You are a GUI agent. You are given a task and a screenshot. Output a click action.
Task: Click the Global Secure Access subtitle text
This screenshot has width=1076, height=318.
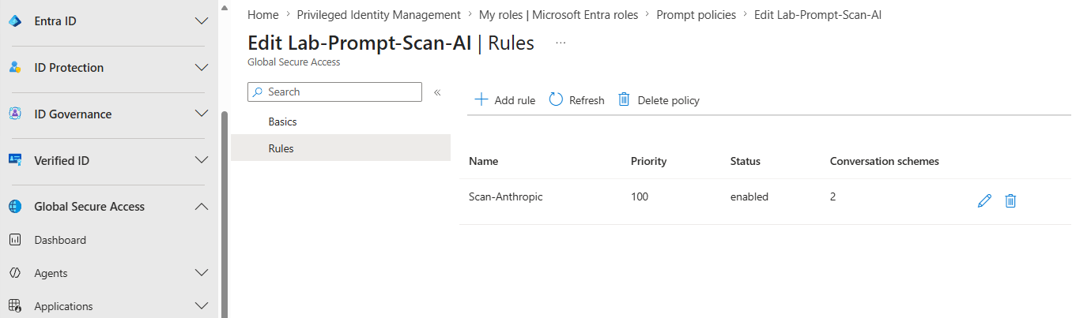pyautogui.click(x=294, y=62)
